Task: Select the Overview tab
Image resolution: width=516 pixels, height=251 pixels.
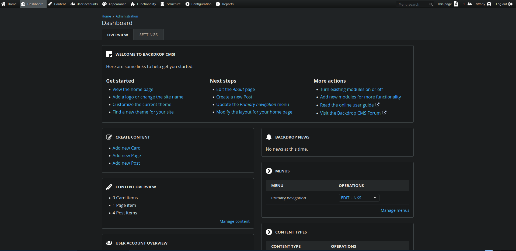Action: (118, 35)
